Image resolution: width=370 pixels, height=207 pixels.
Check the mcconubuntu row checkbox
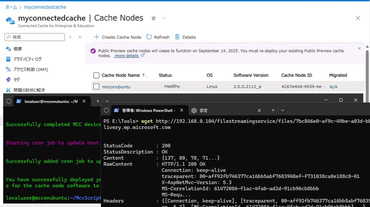click(96, 86)
